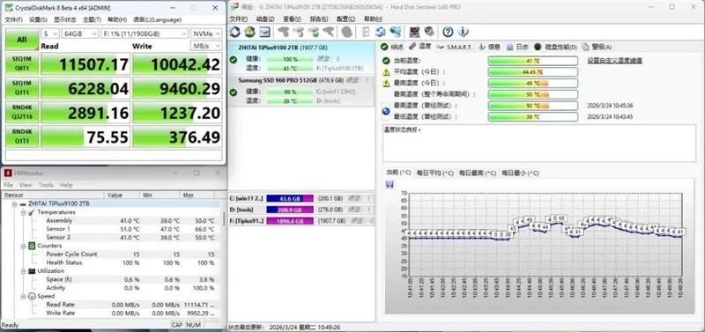This screenshot has width=705, height=332.
Task: Open the MB/s unit dropdown
Action: (x=206, y=47)
